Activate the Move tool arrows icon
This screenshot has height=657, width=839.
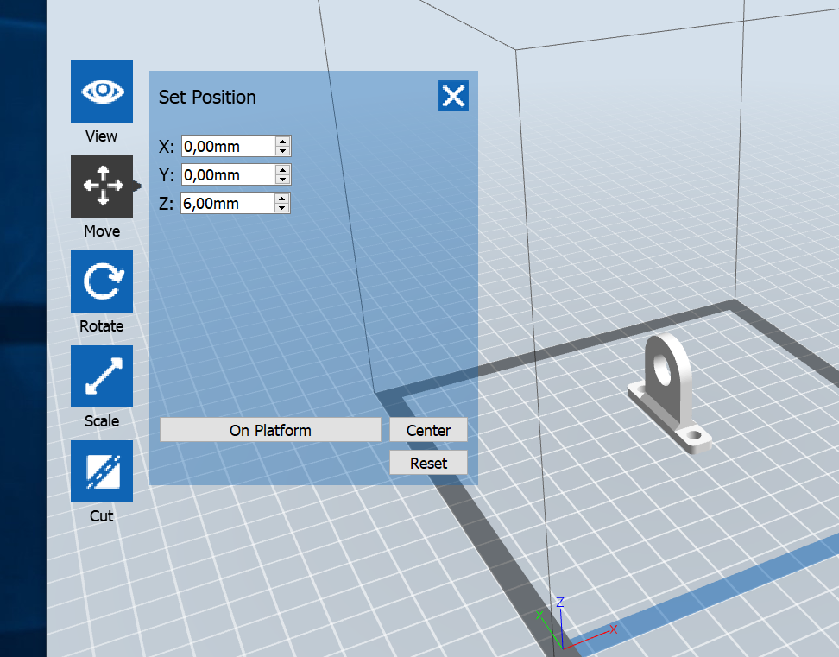pos(102,186)
